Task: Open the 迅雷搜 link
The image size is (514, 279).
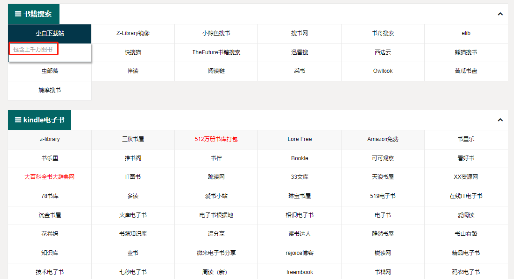Action: (x=300, y=52)
